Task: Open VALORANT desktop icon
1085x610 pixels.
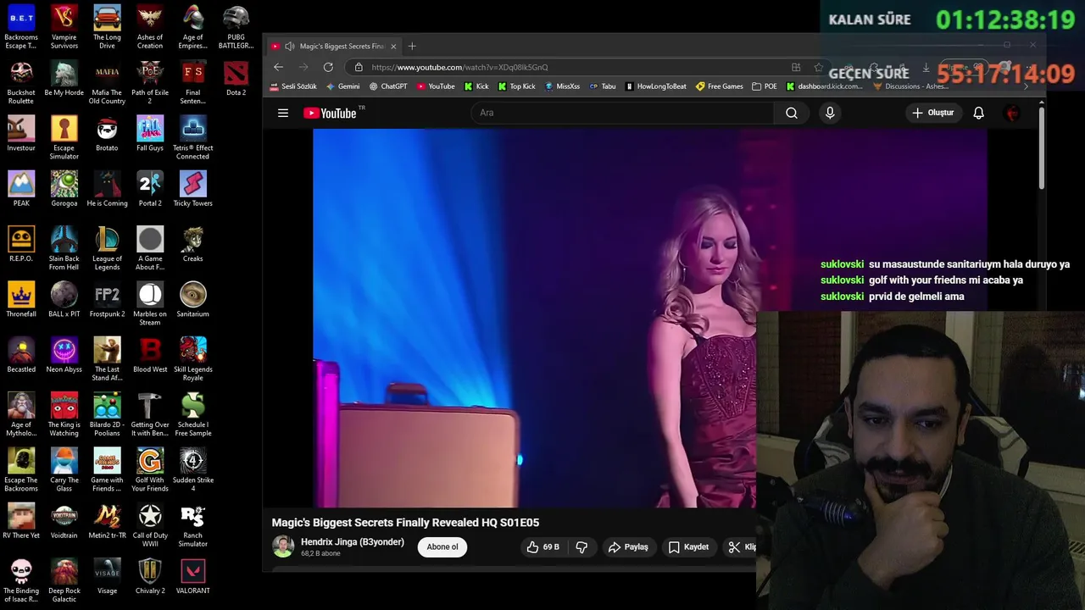Action: (x=192, y=577)
